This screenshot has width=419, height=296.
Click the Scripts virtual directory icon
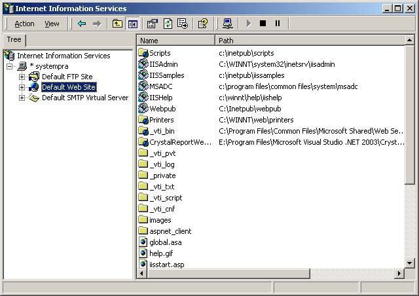143,52
